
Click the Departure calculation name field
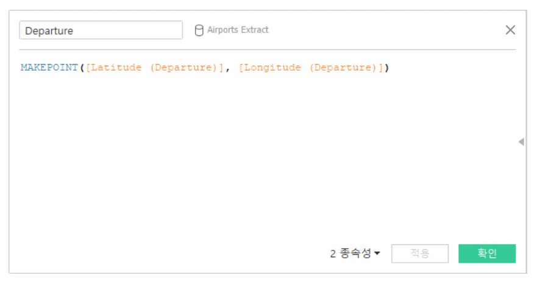tap(101, 30)
